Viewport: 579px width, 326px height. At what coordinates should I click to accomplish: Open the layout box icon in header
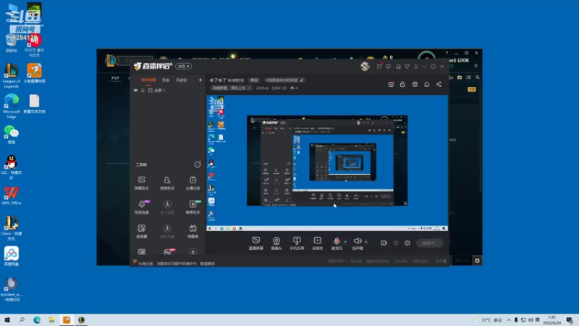click(x=415, y=84)
